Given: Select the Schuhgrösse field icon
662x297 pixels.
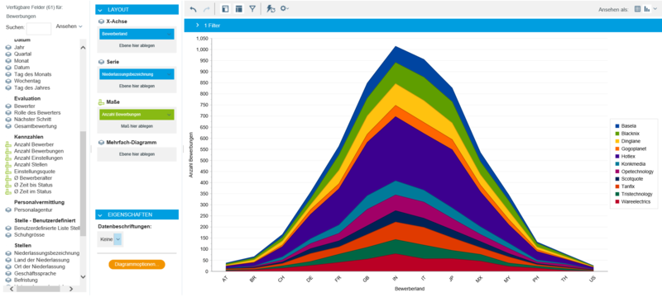Looking at the screenshot, I should point(8,235).
